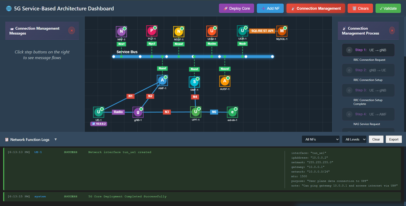This screenshot has height=206, width=406.
Task: Enable the Step 4 UE → AMF circle
Action: (349, 115)
